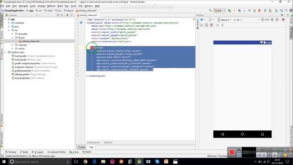Zoom out the layout preview
Screen dimensions: 293x165
point(262,20)
